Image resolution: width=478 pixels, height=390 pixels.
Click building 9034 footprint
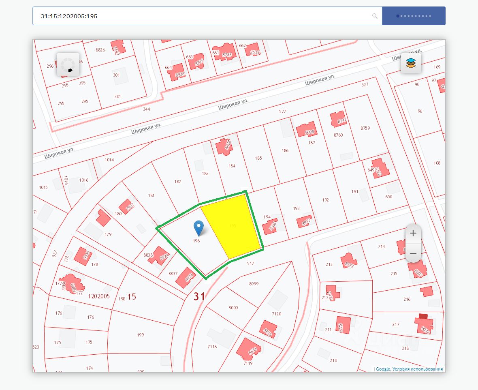424,325
